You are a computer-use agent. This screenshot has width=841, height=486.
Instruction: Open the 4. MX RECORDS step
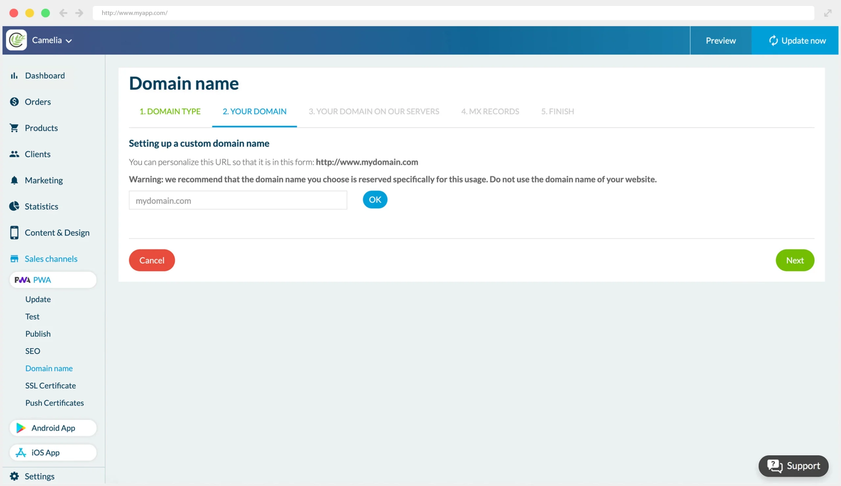[x=490, y=111]
